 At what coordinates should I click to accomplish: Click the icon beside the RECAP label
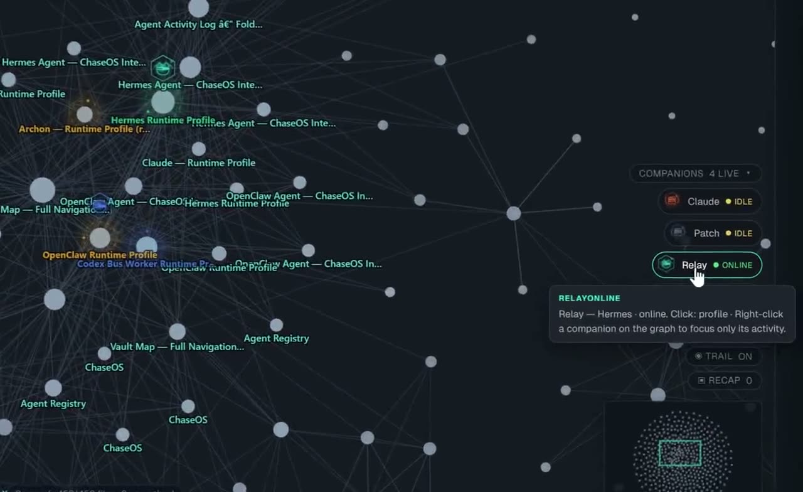click(701, 380)
